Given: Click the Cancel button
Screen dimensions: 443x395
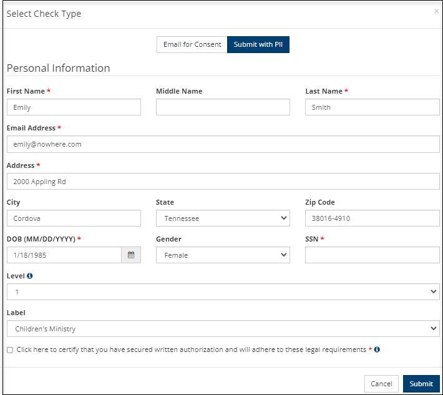Looking at the screenshot, I should pos(381,384).
